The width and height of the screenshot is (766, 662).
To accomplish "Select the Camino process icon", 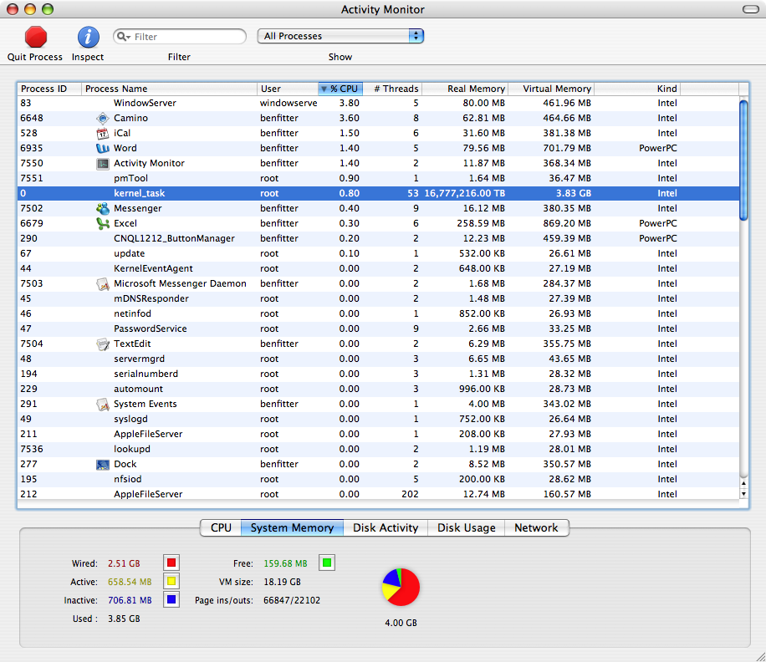I will [x=103, y=118].
